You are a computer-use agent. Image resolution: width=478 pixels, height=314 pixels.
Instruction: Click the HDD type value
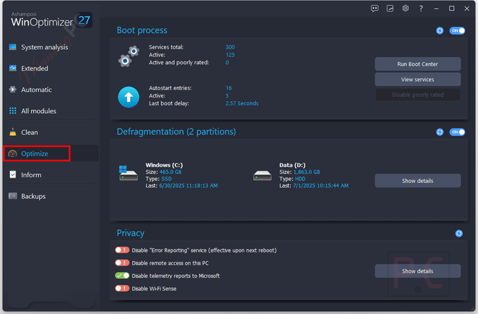(x=301, y=179)
